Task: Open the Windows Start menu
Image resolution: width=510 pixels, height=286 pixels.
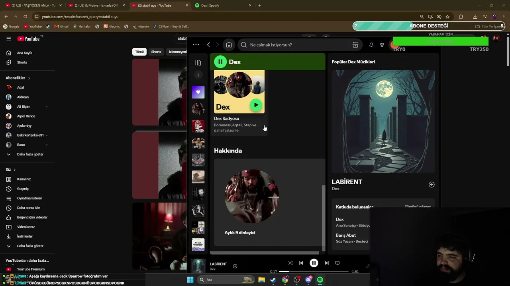Action: tap(190, 280)
